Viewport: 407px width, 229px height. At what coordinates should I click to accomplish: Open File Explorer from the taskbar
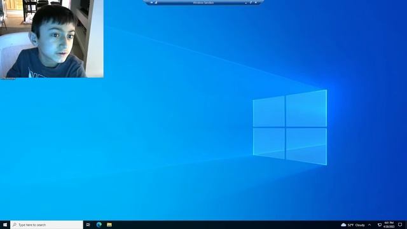(x=109, y=225)
